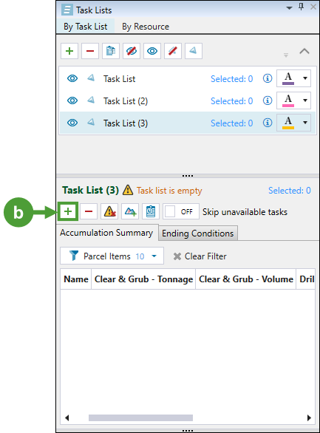
Task: Click the copy task list clipboard icon
Action: point(111,51)
